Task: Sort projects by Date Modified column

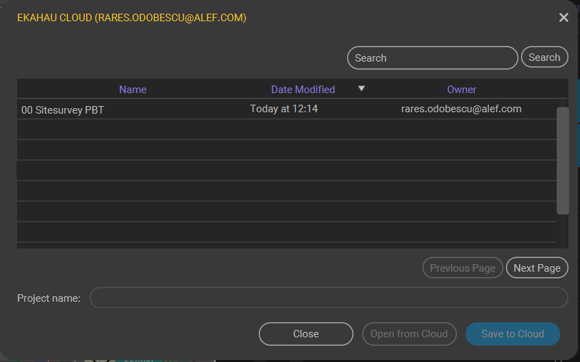Action: pos(303,90)
